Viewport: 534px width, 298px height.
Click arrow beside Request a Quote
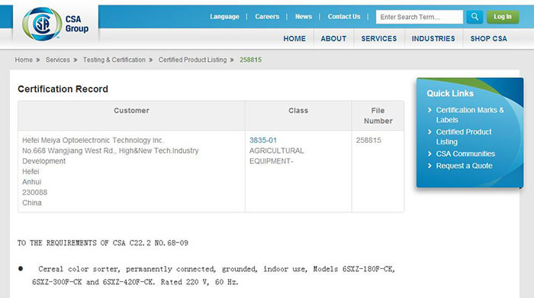click(x=429, y=166)
